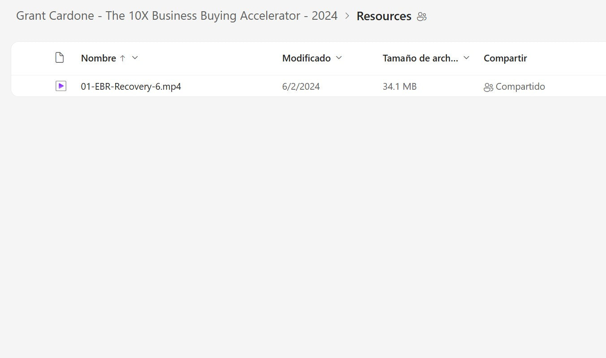Click the Compartir column header
This screenshot has height=358, width=606.
(505, 58)
